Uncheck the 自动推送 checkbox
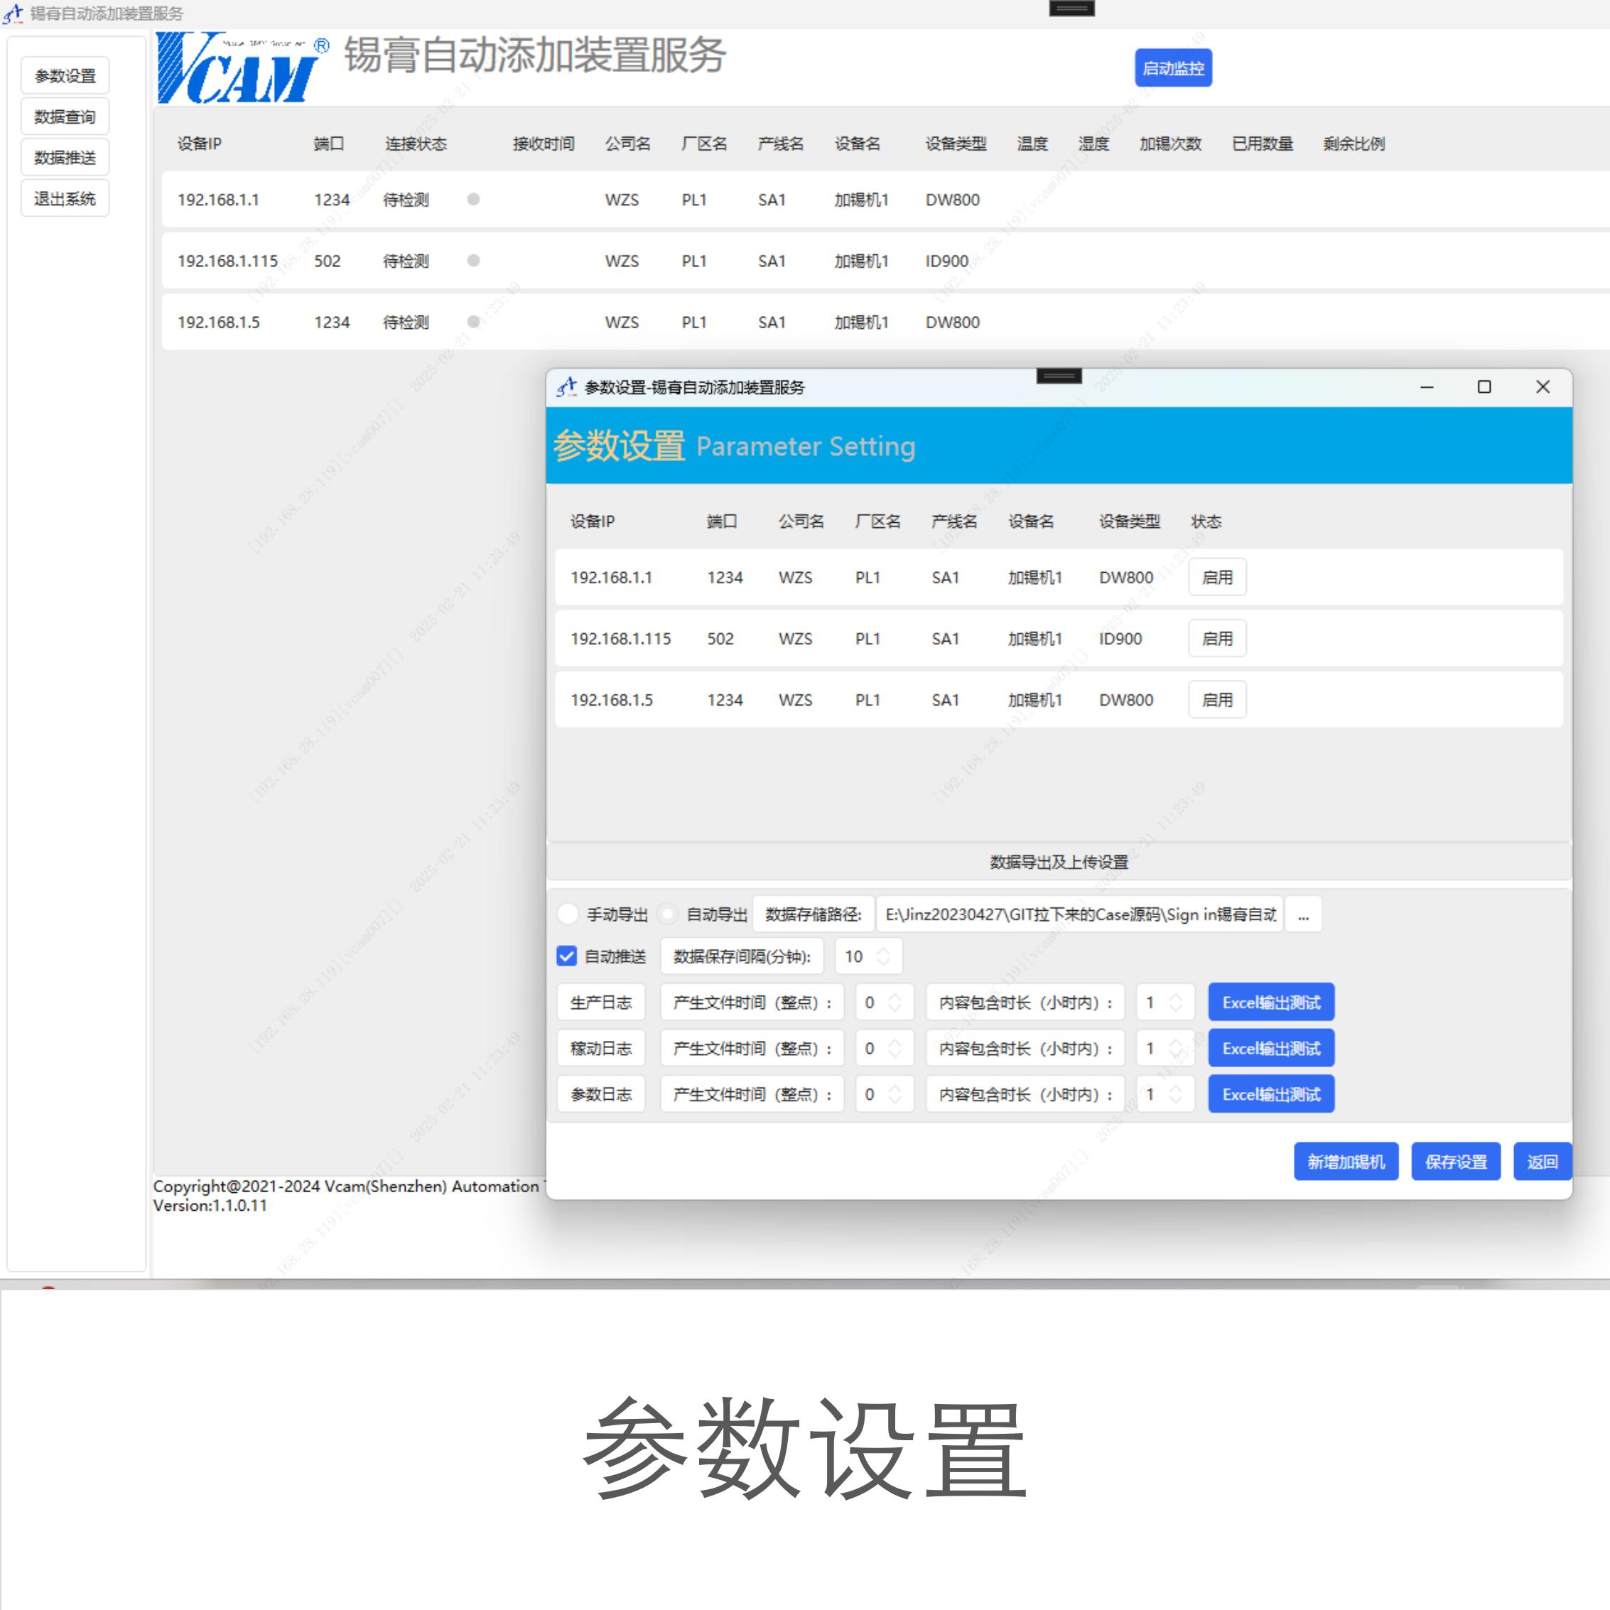 567,956
